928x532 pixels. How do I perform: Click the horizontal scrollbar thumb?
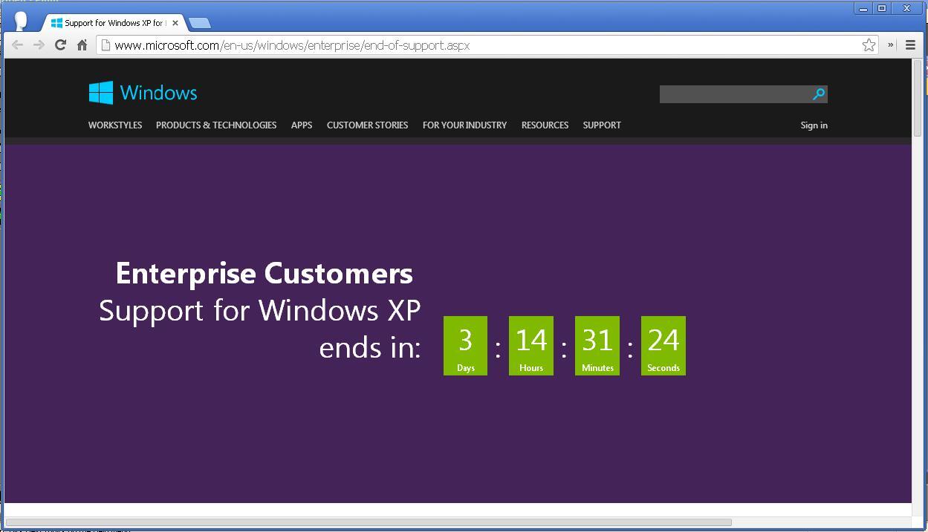(x=369, y=522)
